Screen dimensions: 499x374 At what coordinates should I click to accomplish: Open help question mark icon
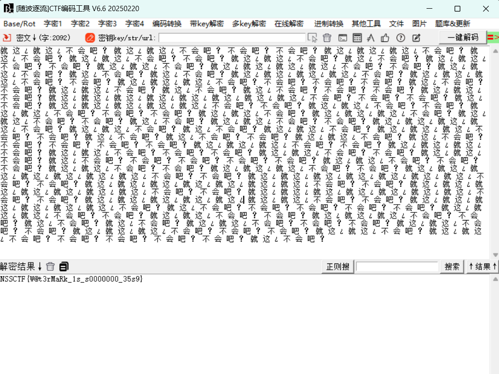pyautogui.click(x=400, y=38)
